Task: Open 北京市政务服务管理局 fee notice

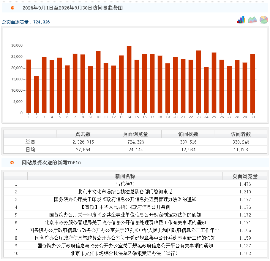Action: (x=125, y=223)
